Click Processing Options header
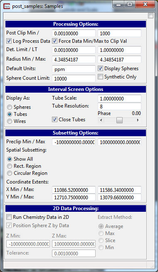The image size is (158, 272). click(76, 24)
